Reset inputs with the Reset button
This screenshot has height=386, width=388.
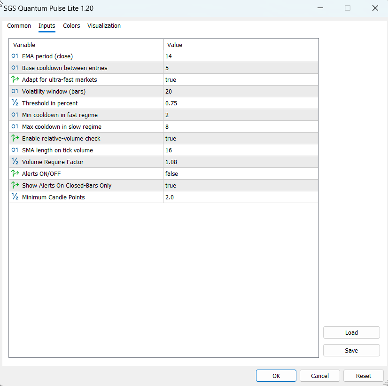coord(364,376)
